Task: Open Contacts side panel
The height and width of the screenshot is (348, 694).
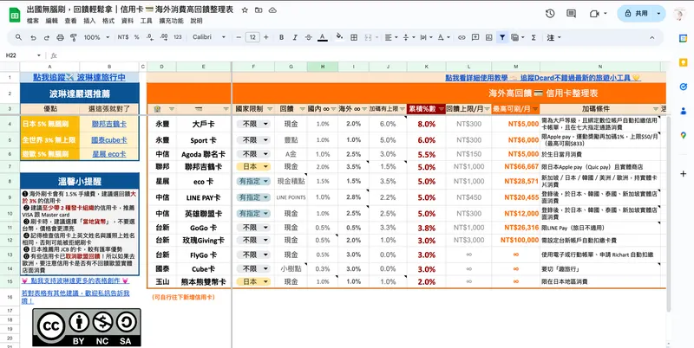Action: point(683,111)
